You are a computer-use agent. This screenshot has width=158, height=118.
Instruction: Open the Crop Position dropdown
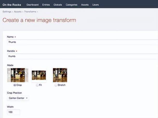tap(18, 98)
